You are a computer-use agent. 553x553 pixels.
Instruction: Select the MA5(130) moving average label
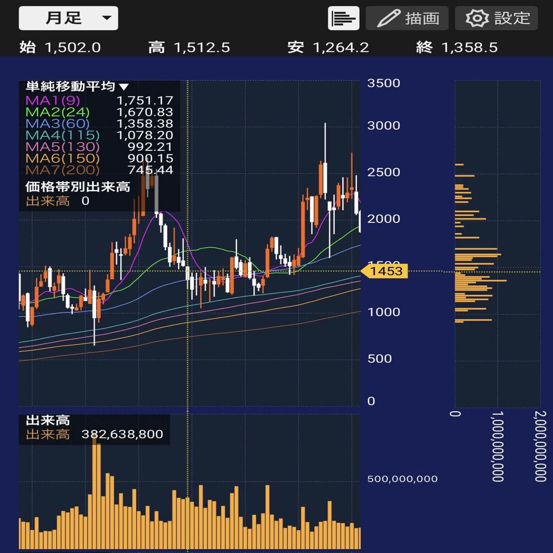[63, 147]
